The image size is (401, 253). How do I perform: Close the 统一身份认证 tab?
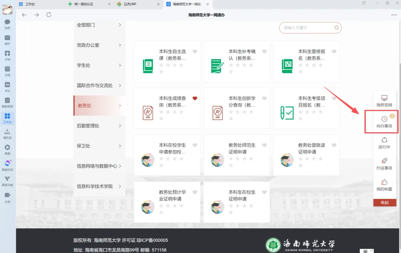(x=109, y=4)
